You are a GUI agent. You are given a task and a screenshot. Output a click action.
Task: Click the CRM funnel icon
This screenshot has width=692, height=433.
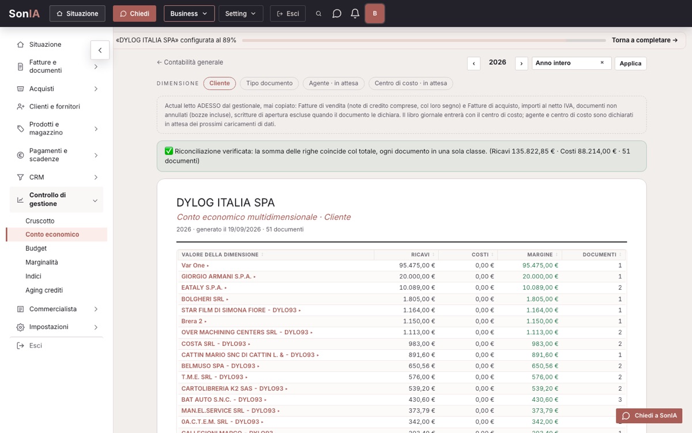point(21,177)
